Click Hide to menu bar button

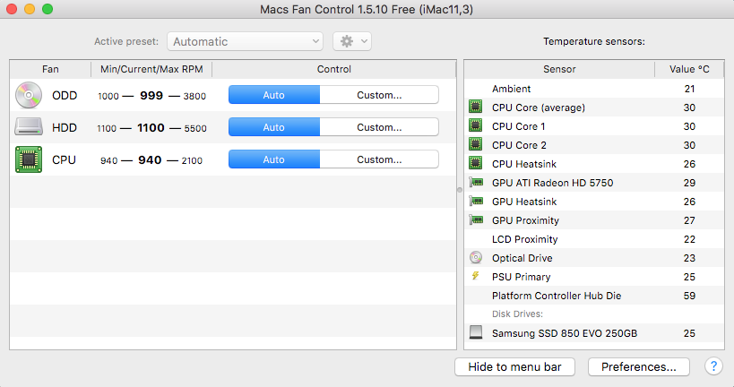(515, 366)
